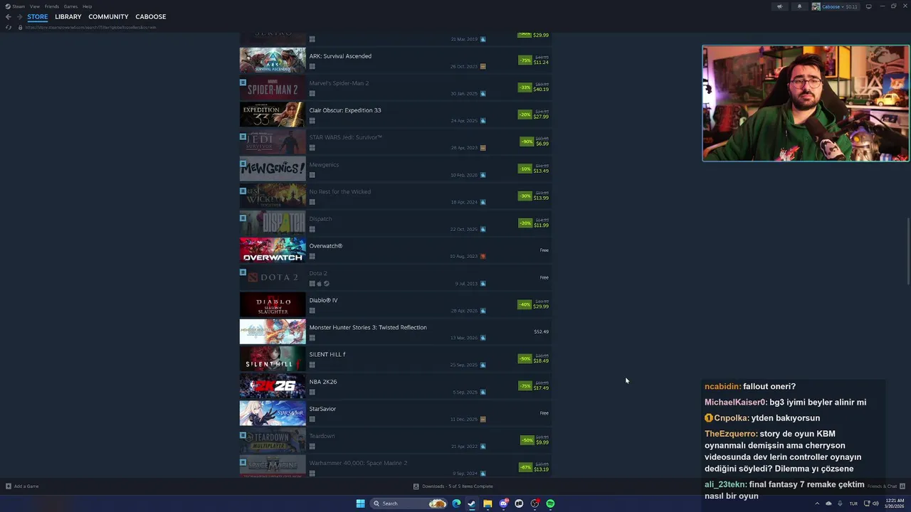Switch to the COMMUNITY tab

coord(108,16)
